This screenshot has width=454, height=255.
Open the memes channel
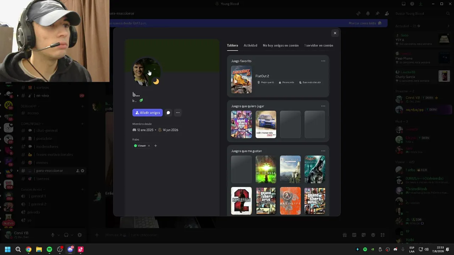(x=52, y=163)
